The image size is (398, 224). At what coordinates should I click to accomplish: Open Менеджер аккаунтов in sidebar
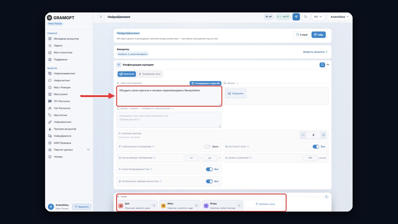[66, 39]
